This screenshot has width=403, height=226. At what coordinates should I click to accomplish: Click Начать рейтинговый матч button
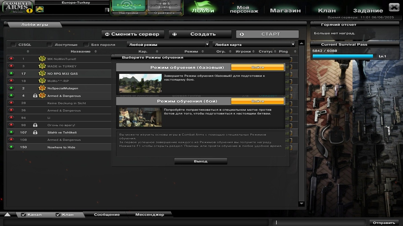coord(164,5)
